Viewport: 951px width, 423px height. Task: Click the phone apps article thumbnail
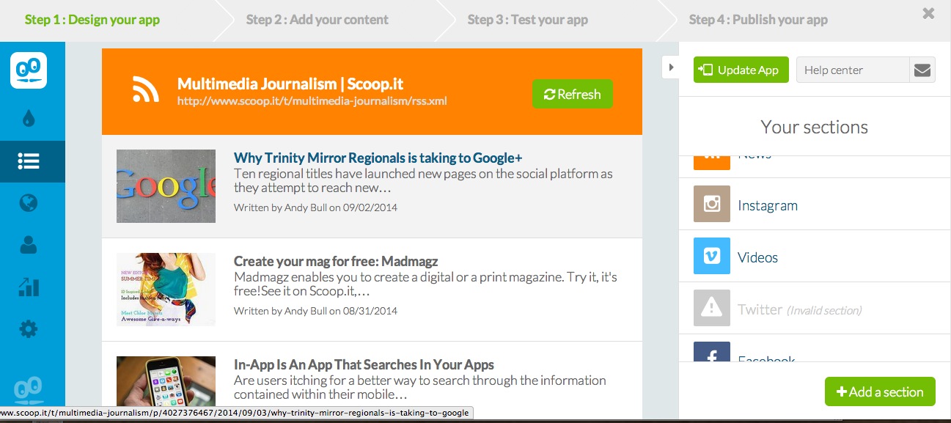pos(166,382)
